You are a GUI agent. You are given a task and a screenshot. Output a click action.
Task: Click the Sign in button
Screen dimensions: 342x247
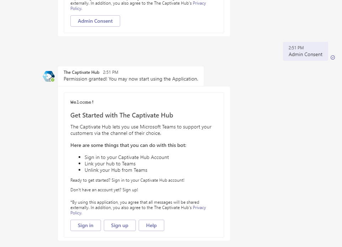(x=86, y=225)
